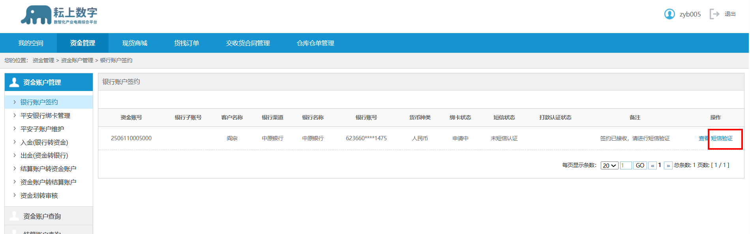Click the chevron beside 平安子账户维护
Screen dimensions: 750x234
[15, 129]
